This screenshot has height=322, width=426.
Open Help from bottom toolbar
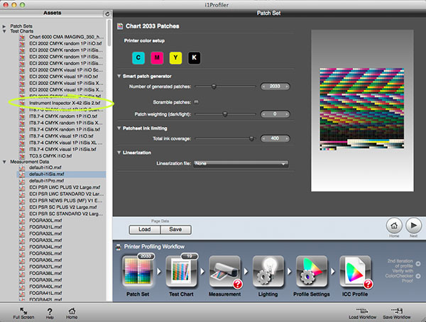pos(50,313)
